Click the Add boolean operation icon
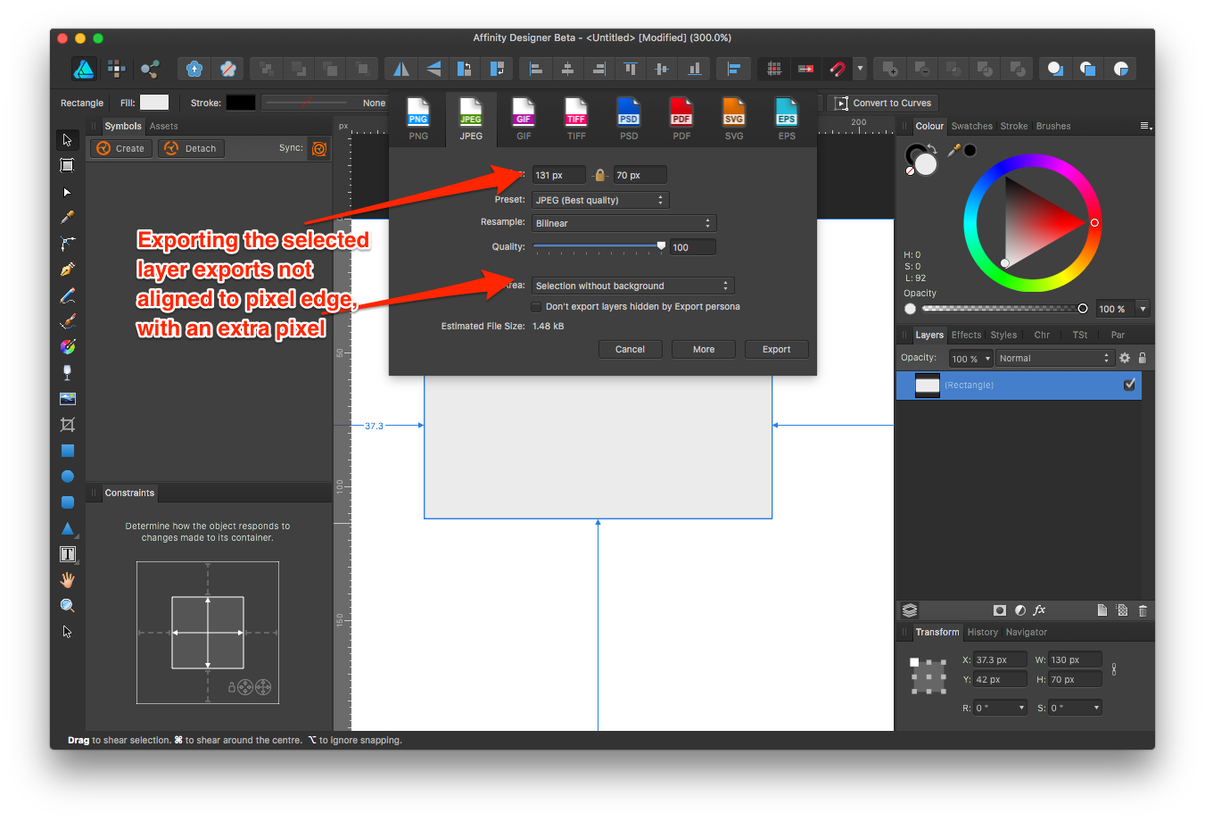The image size is (1205, 821). 888,68
